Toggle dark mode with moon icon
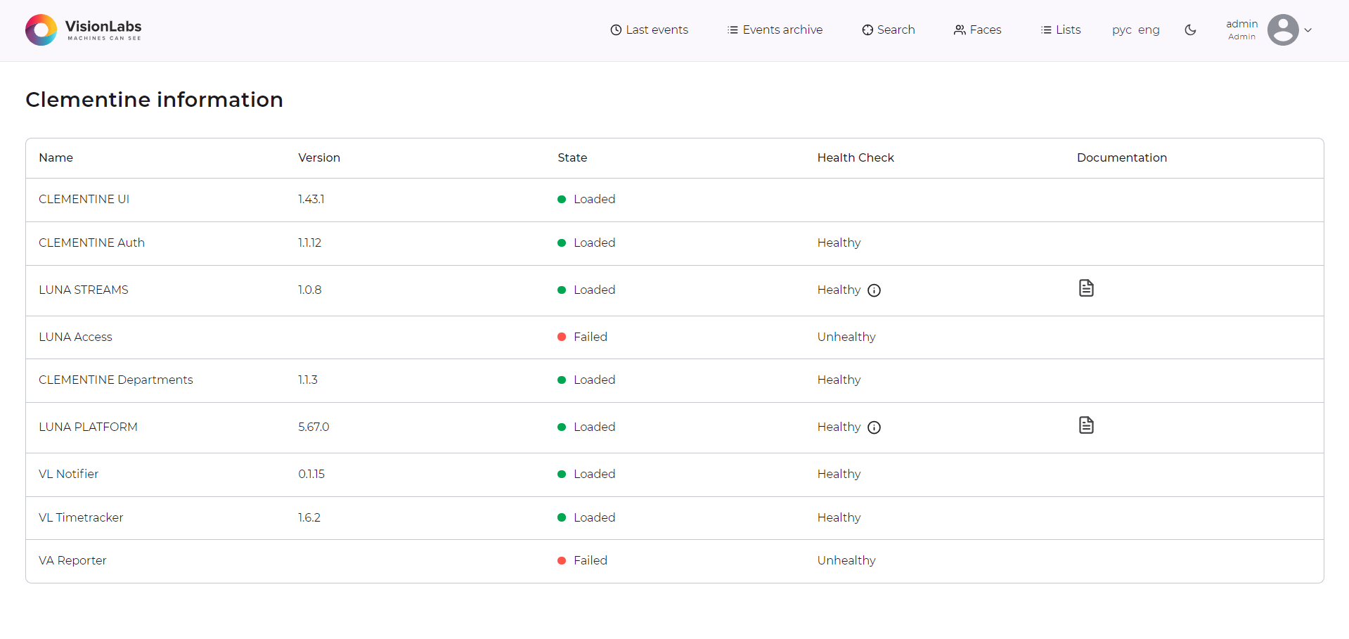The image size is (1349, 639). [x=1190, y=30]
